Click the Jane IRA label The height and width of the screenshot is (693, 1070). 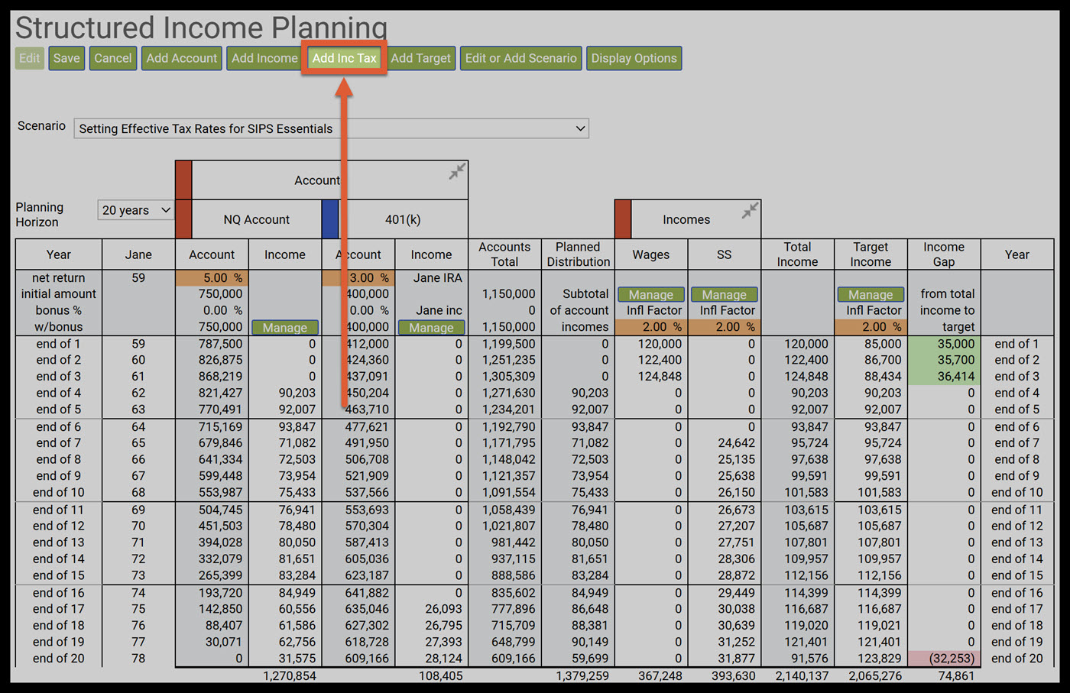pos(438,278)
